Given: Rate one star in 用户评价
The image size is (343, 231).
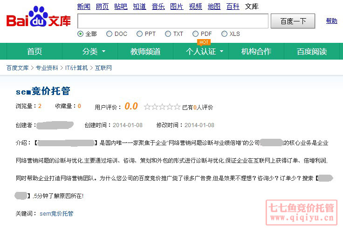Looking at the screenshot, I should [x=147, y=107].
